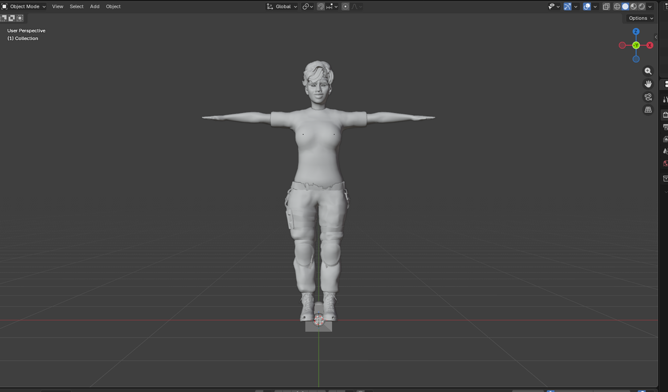Screen dimensions: 668x392
Task: Open the View menu
Action: click(57, 7)
